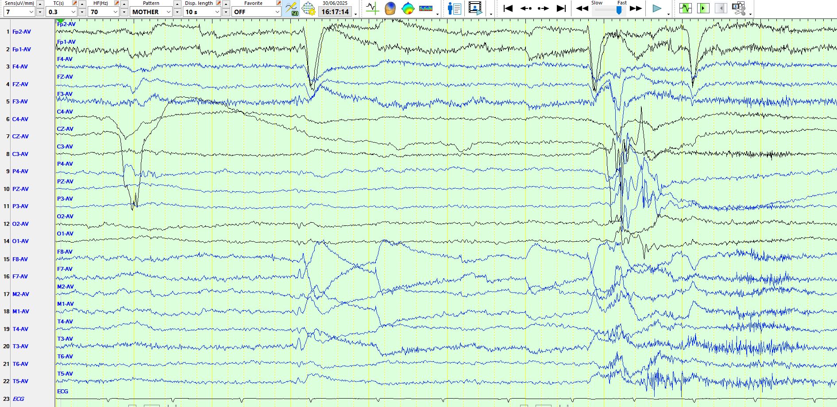This screenshot has height=407, width=837.
Task: Open the 3D head voltage map
Action: click(390, 8)
